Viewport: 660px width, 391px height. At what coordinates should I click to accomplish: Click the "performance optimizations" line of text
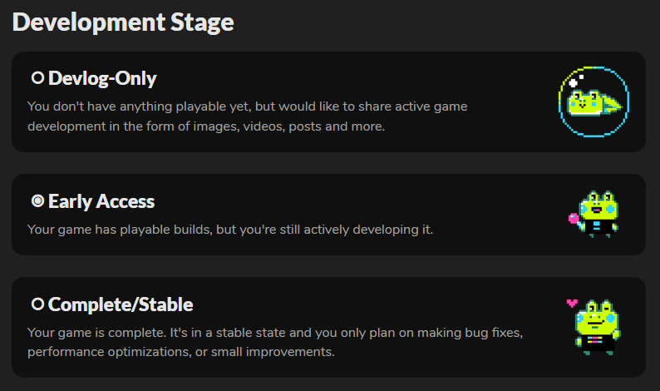[180, 351]
